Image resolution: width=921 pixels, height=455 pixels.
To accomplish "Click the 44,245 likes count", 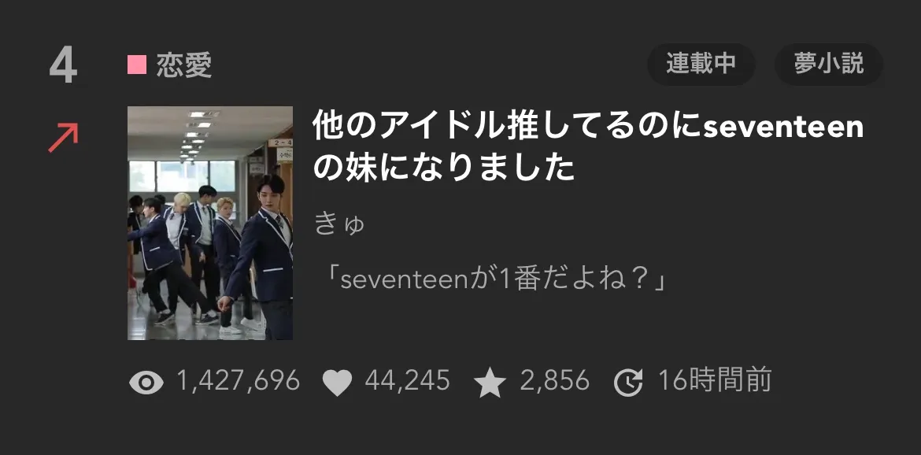I will (x=408, y=381).
